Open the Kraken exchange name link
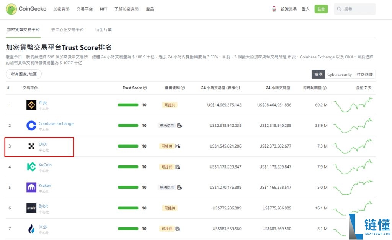Image resolution: width=392 pixels, height=240 pixels. point(45,185)
